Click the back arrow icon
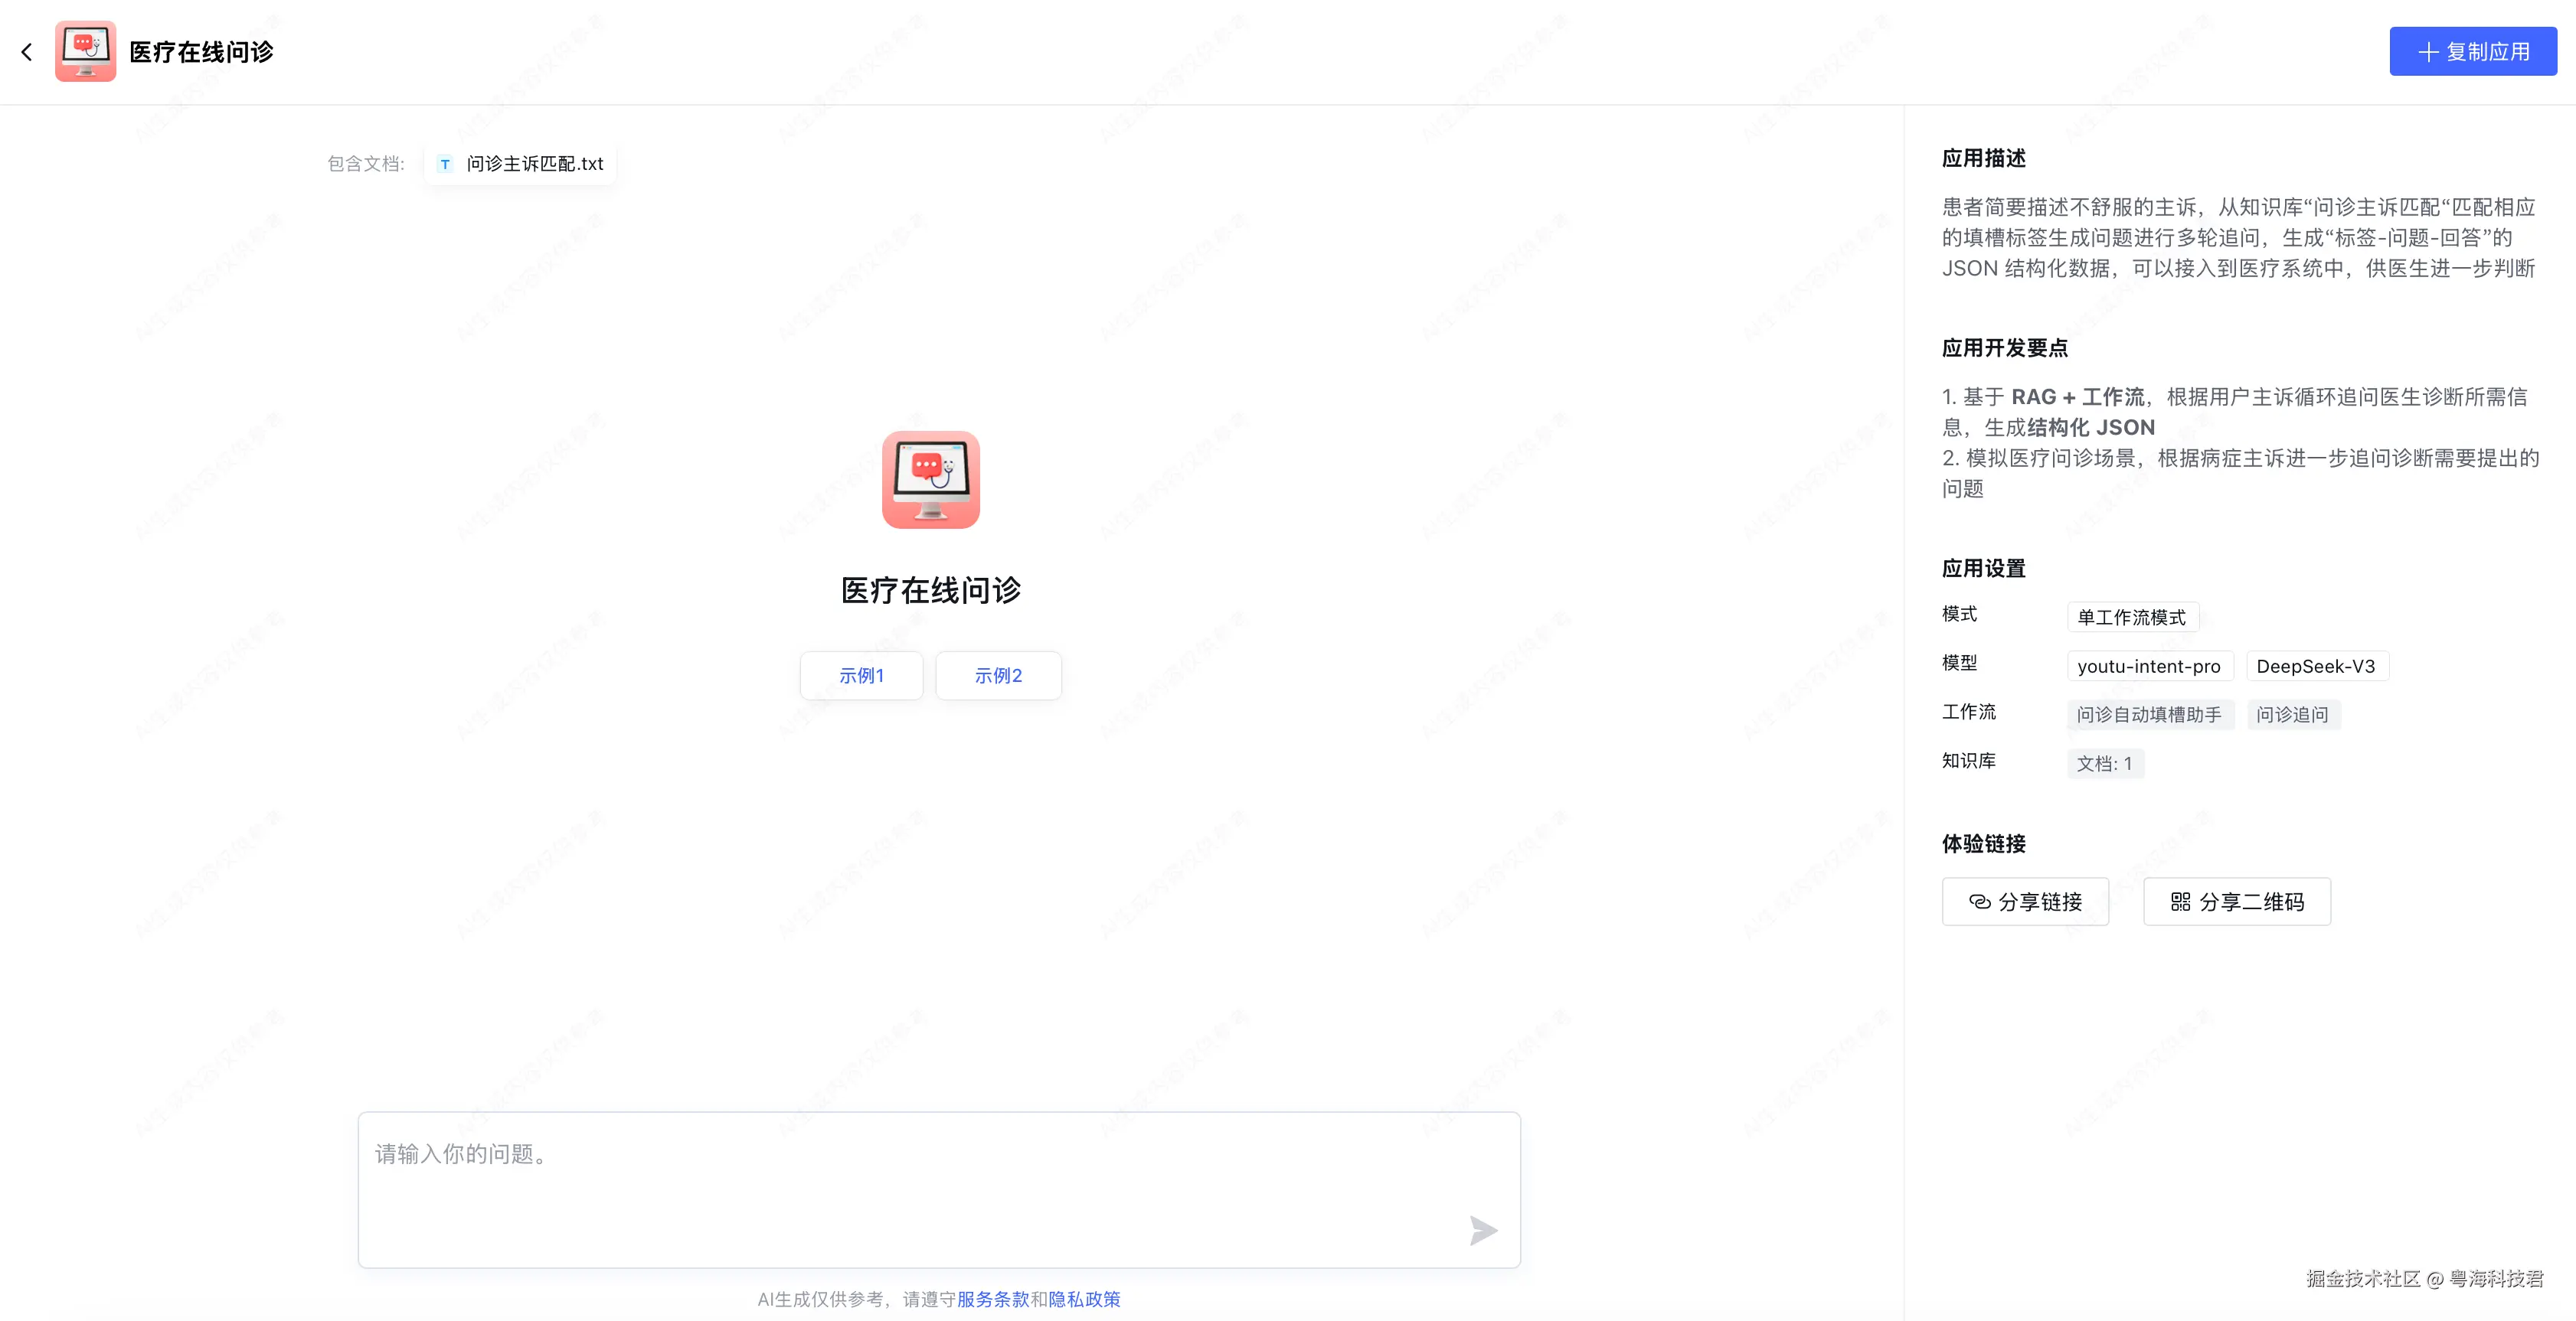2576x1321 pixels. (x=27, y=52)
